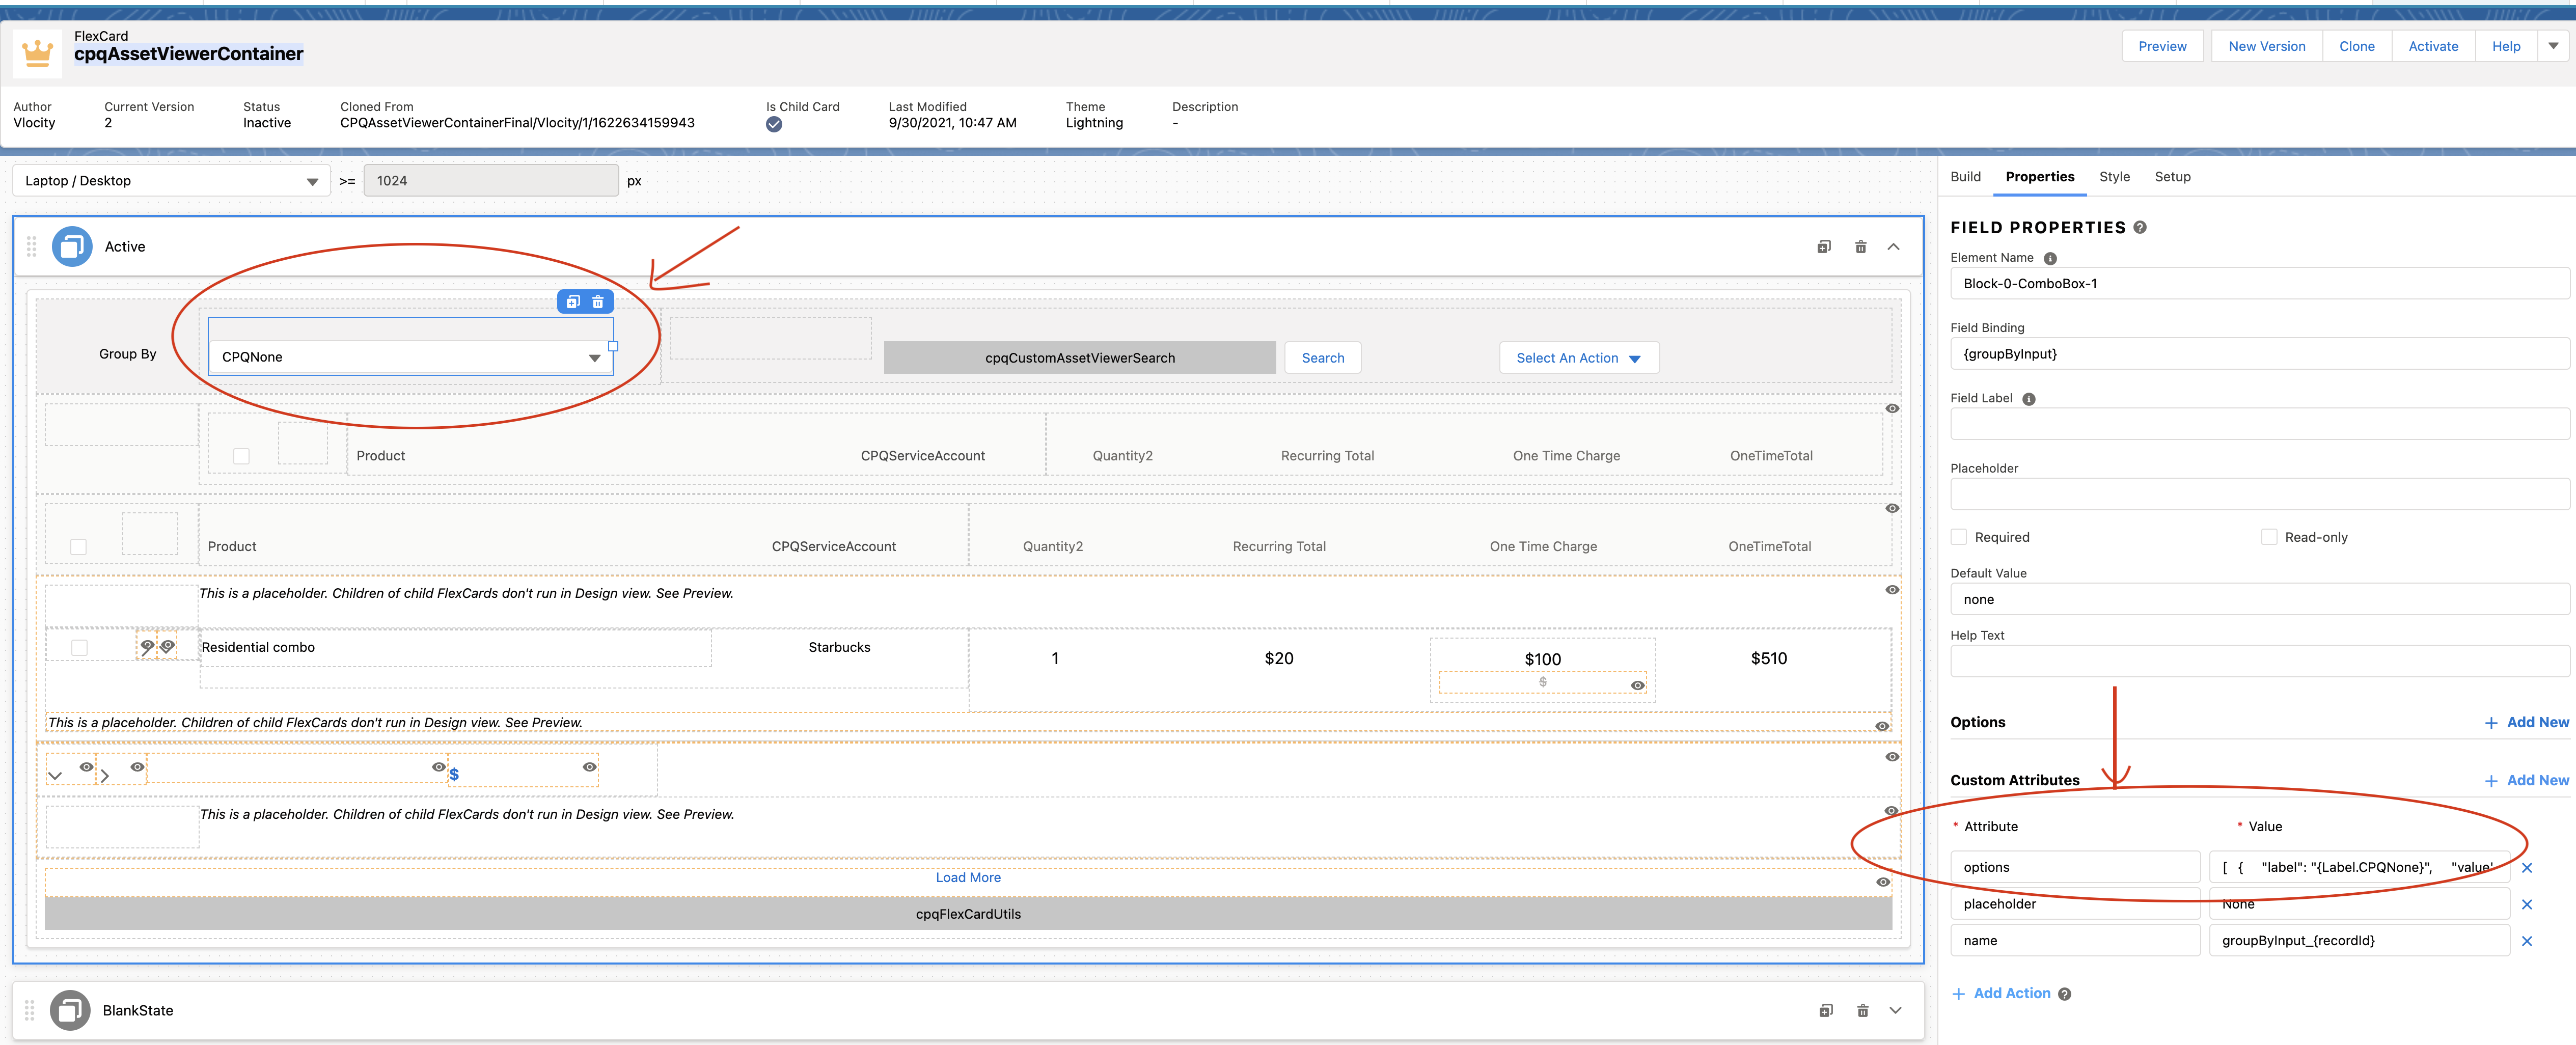Click the New Version button
The width and height of the screenshot is (2576, 1045).
point(2267,46)
